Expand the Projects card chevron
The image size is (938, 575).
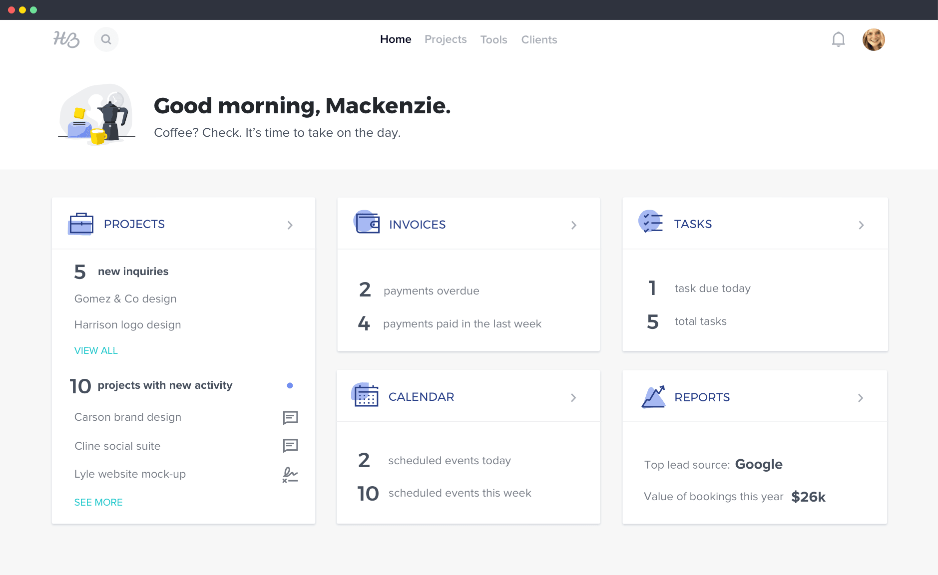click(290, 225)
